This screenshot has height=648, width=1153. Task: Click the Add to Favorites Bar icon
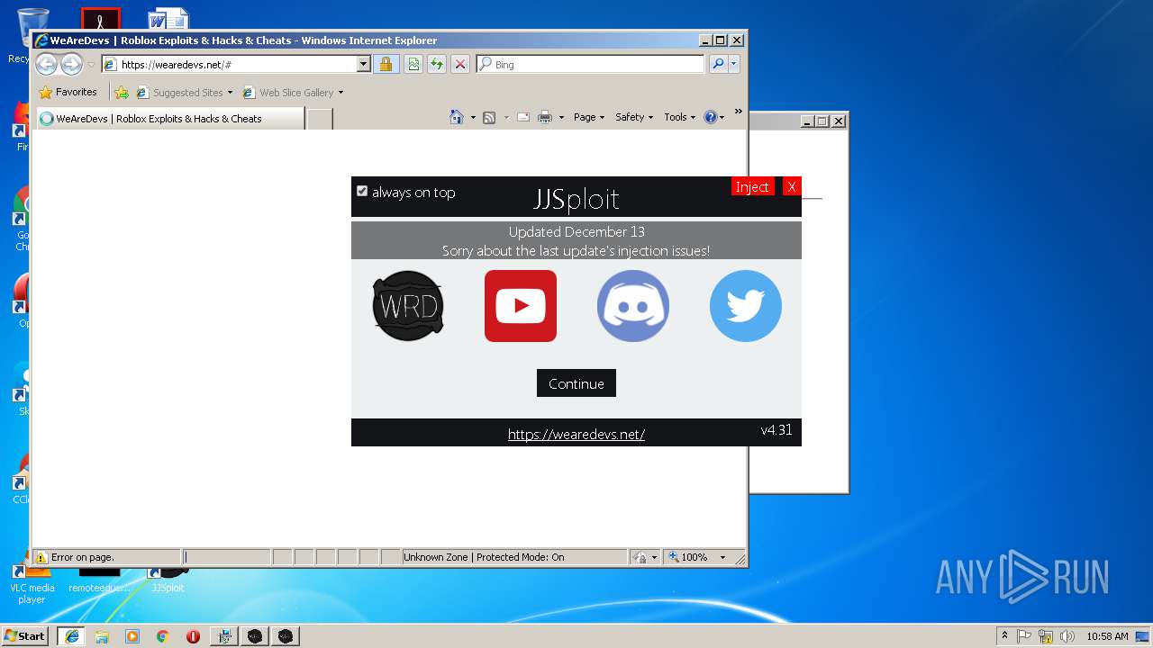[x=122, y=93]
